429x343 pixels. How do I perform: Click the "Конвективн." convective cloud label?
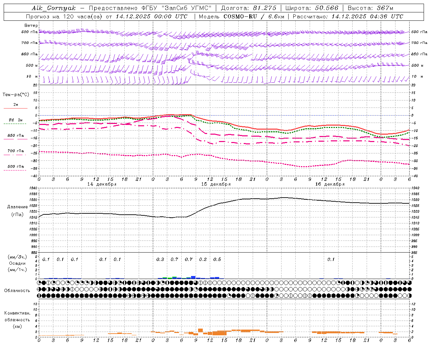17,313
